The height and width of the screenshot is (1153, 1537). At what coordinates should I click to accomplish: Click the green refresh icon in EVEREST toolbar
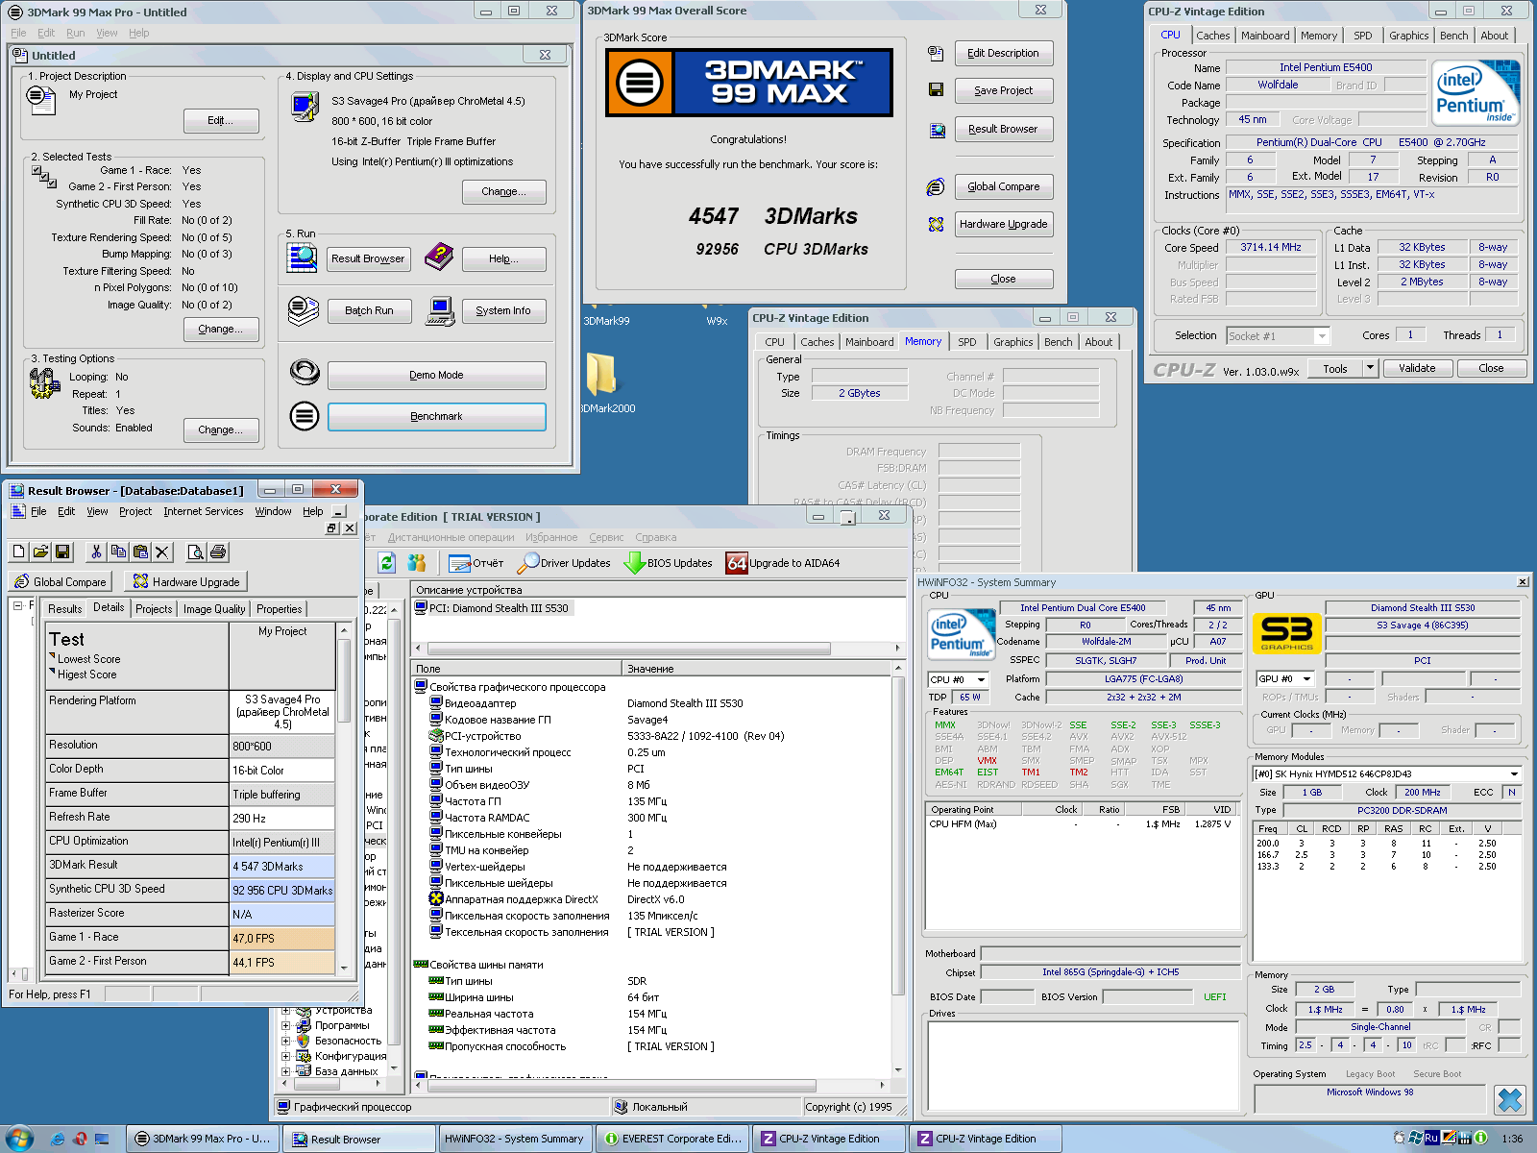[x=387, y=563]
